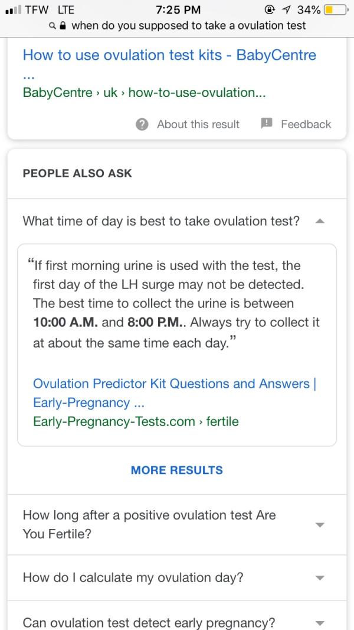Viewport: 354px width, 630px height.
Task: Tap Early-Pregnancy-Tests.com fertile URL
Action: [136, 421]
